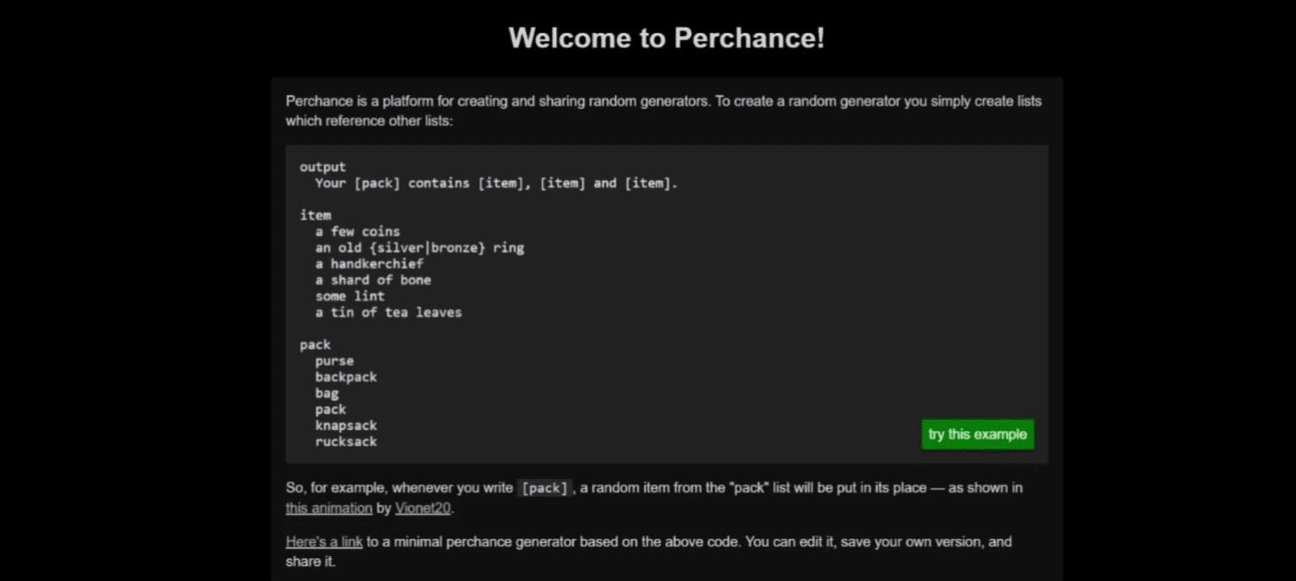Click the green 'try this example' button
This screenshot has width=1296, height=581.
click(976, 434)
